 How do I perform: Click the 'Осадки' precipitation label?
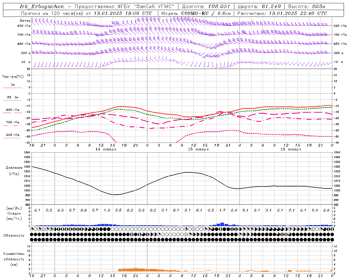pos(14,213)
